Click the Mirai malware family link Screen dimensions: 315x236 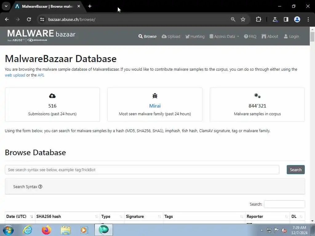click(155, 106)
